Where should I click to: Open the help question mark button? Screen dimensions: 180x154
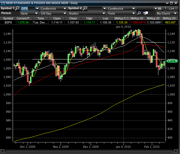[165, 9]
